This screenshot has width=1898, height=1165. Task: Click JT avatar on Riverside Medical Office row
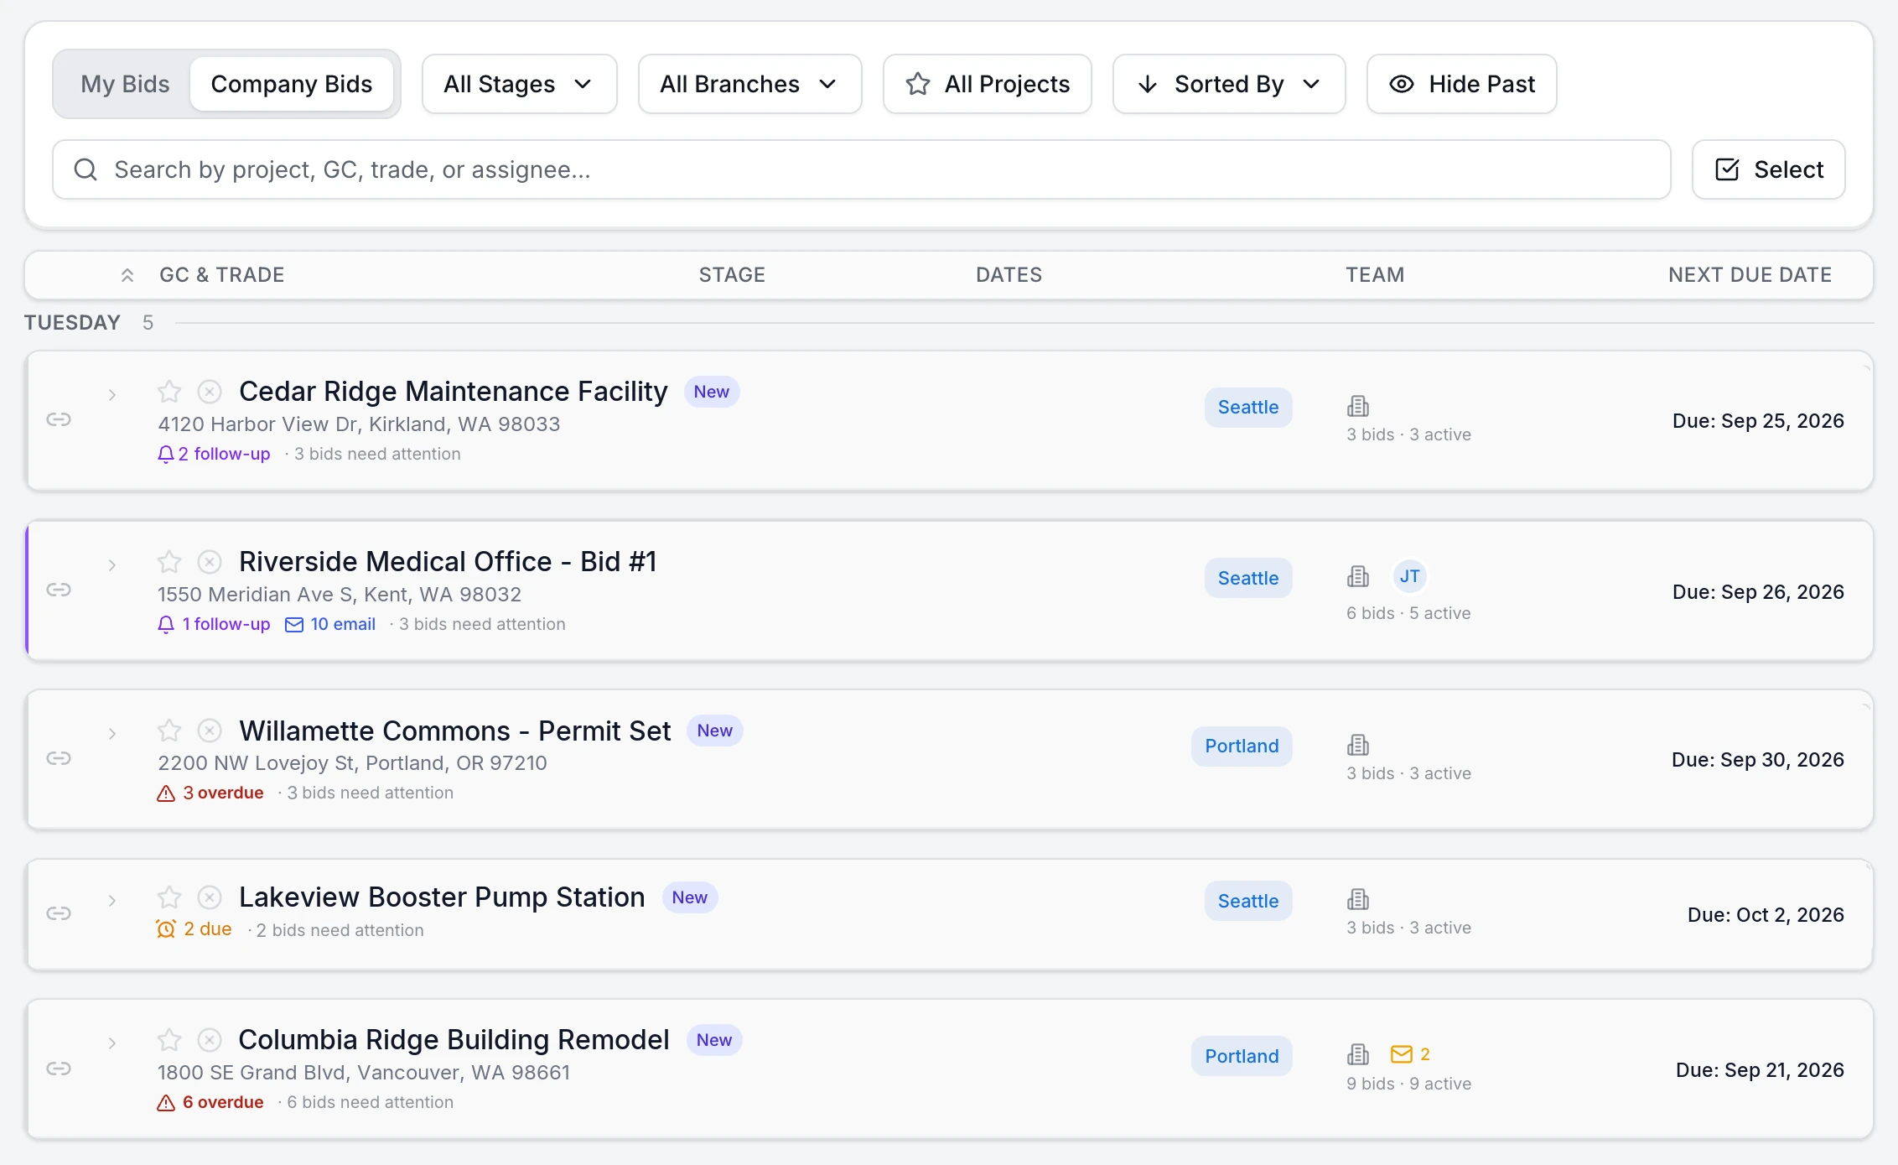[x=1410, y=576]
